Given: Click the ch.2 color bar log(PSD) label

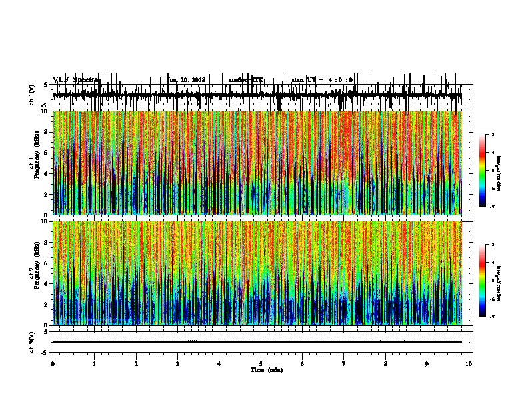Looking at the screenshot, I should click(x=499, y=283).
